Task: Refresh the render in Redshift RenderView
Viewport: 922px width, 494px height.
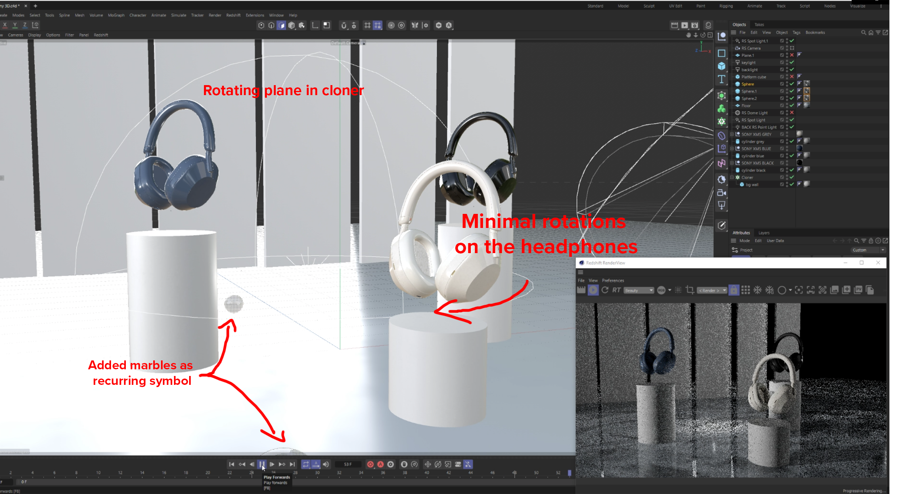Action: (605, 290)
